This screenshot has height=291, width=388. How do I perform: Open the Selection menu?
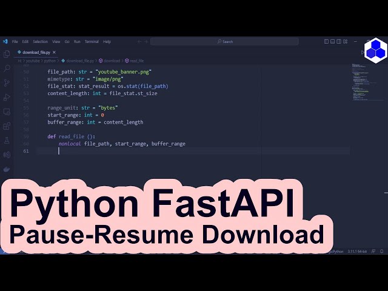click(x=41, y=42)
